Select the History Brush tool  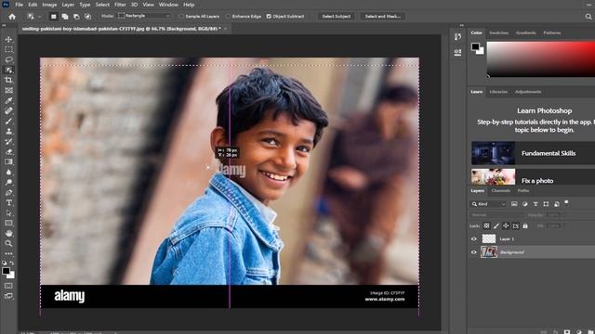[x=8, y=142]
